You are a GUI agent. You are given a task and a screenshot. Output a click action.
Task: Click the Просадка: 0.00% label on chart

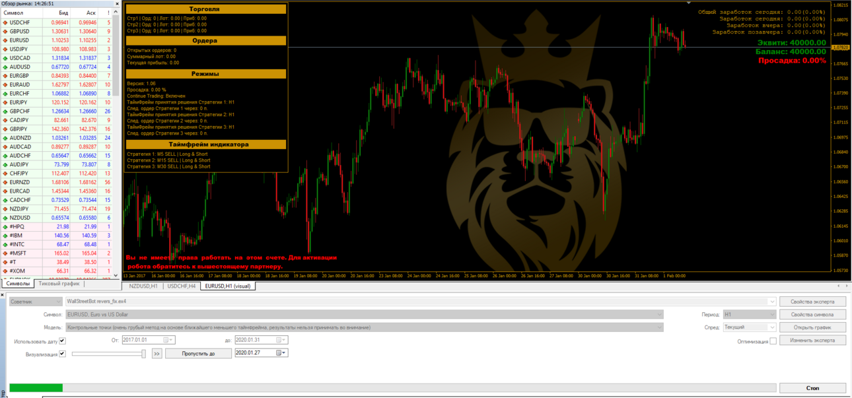(792, 60)
